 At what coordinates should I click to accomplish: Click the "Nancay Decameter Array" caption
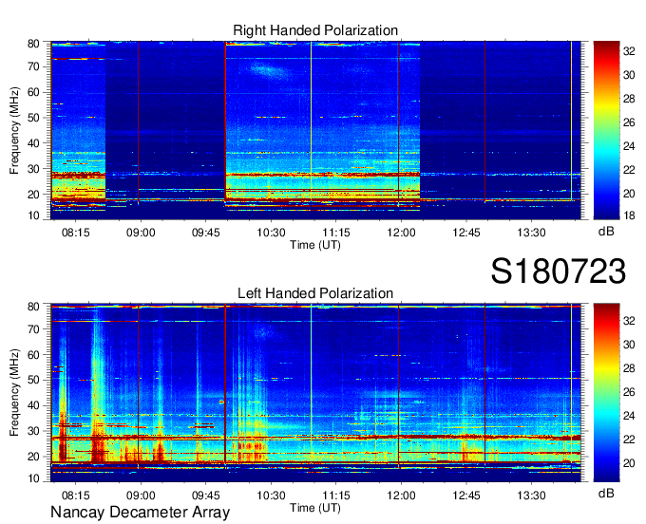140,513
